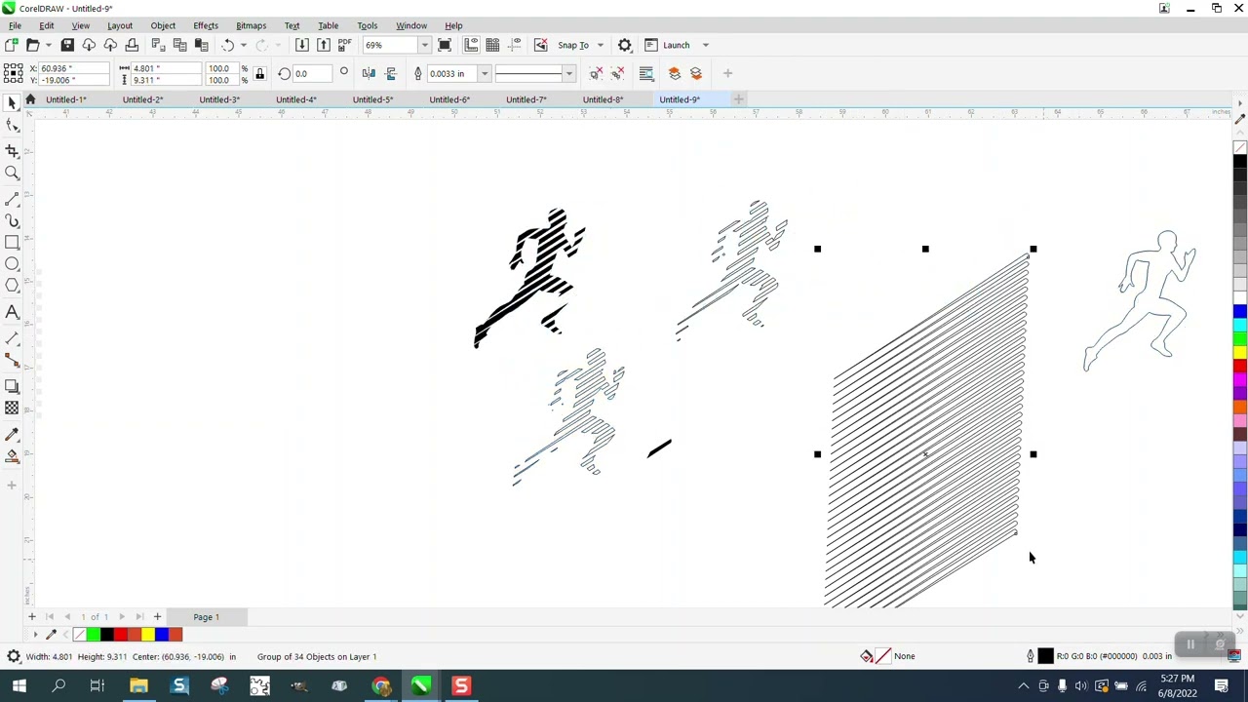Toggle the lock ratio padlock

[x=259, y=74]
